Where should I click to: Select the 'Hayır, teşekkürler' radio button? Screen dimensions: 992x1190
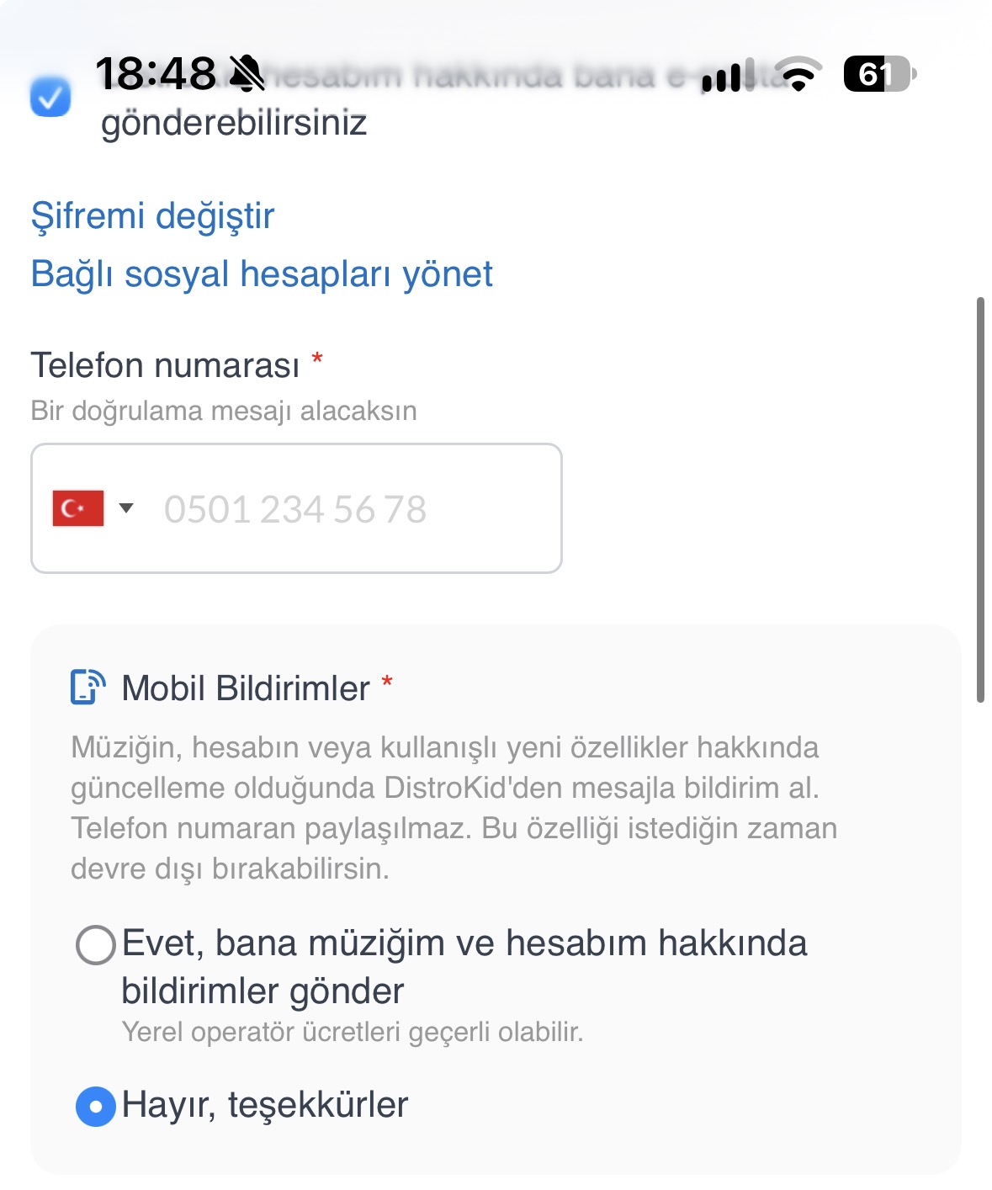point(95,1107)
